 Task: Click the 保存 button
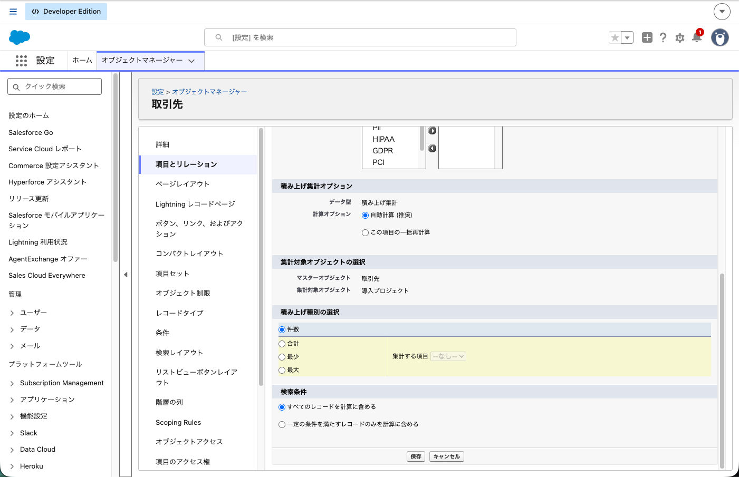tap(416, 456)
